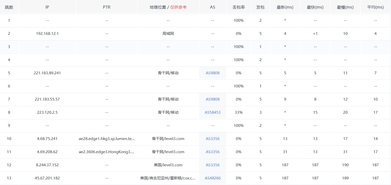Click the 最快(ms) column header

point(315,7)
